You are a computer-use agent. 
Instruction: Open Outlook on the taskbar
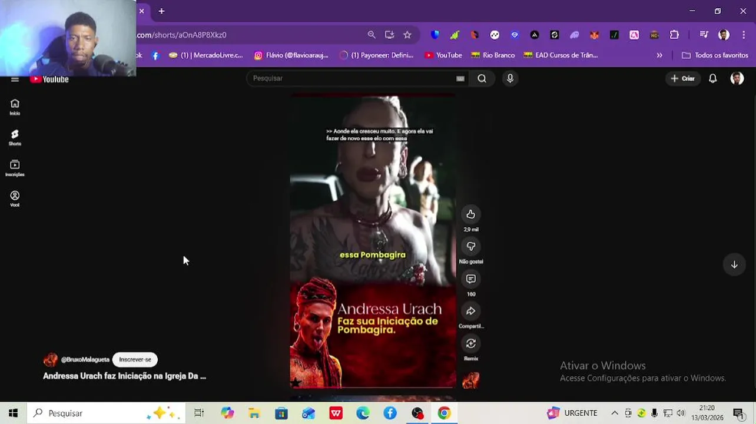pyautogui.click(x=309, y=413)
